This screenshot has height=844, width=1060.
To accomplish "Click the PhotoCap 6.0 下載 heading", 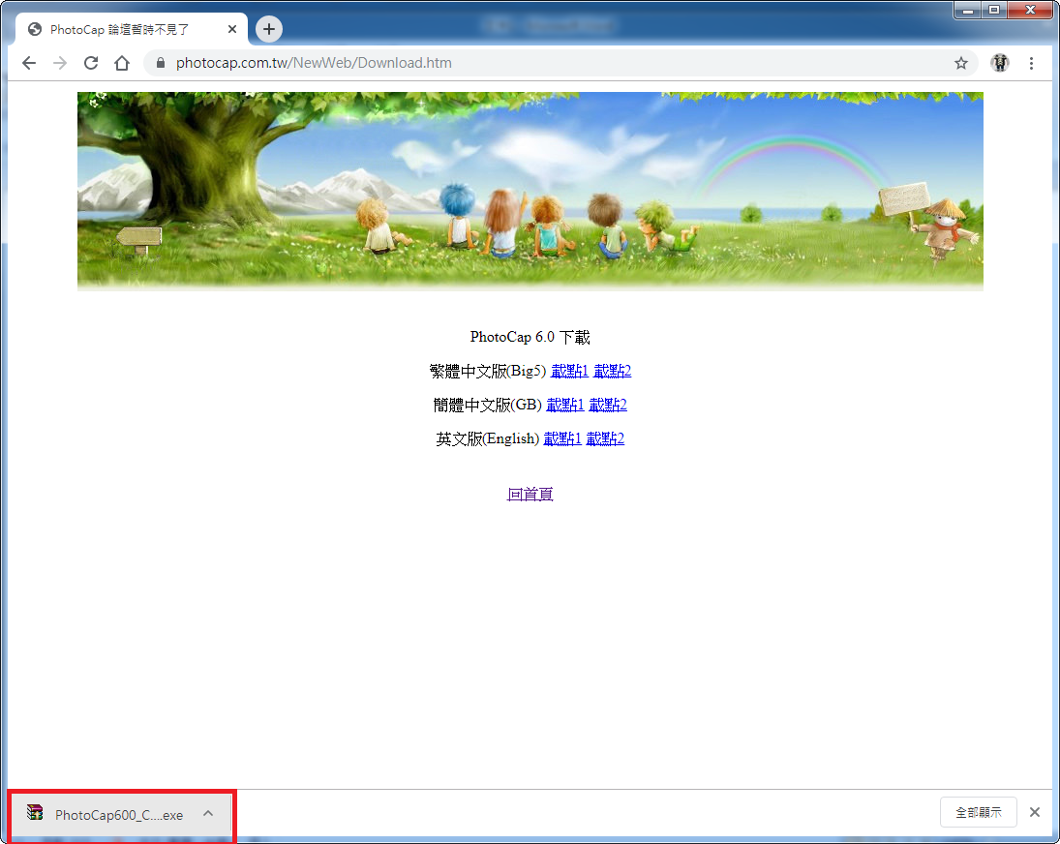I will click(x=530, y=337).
